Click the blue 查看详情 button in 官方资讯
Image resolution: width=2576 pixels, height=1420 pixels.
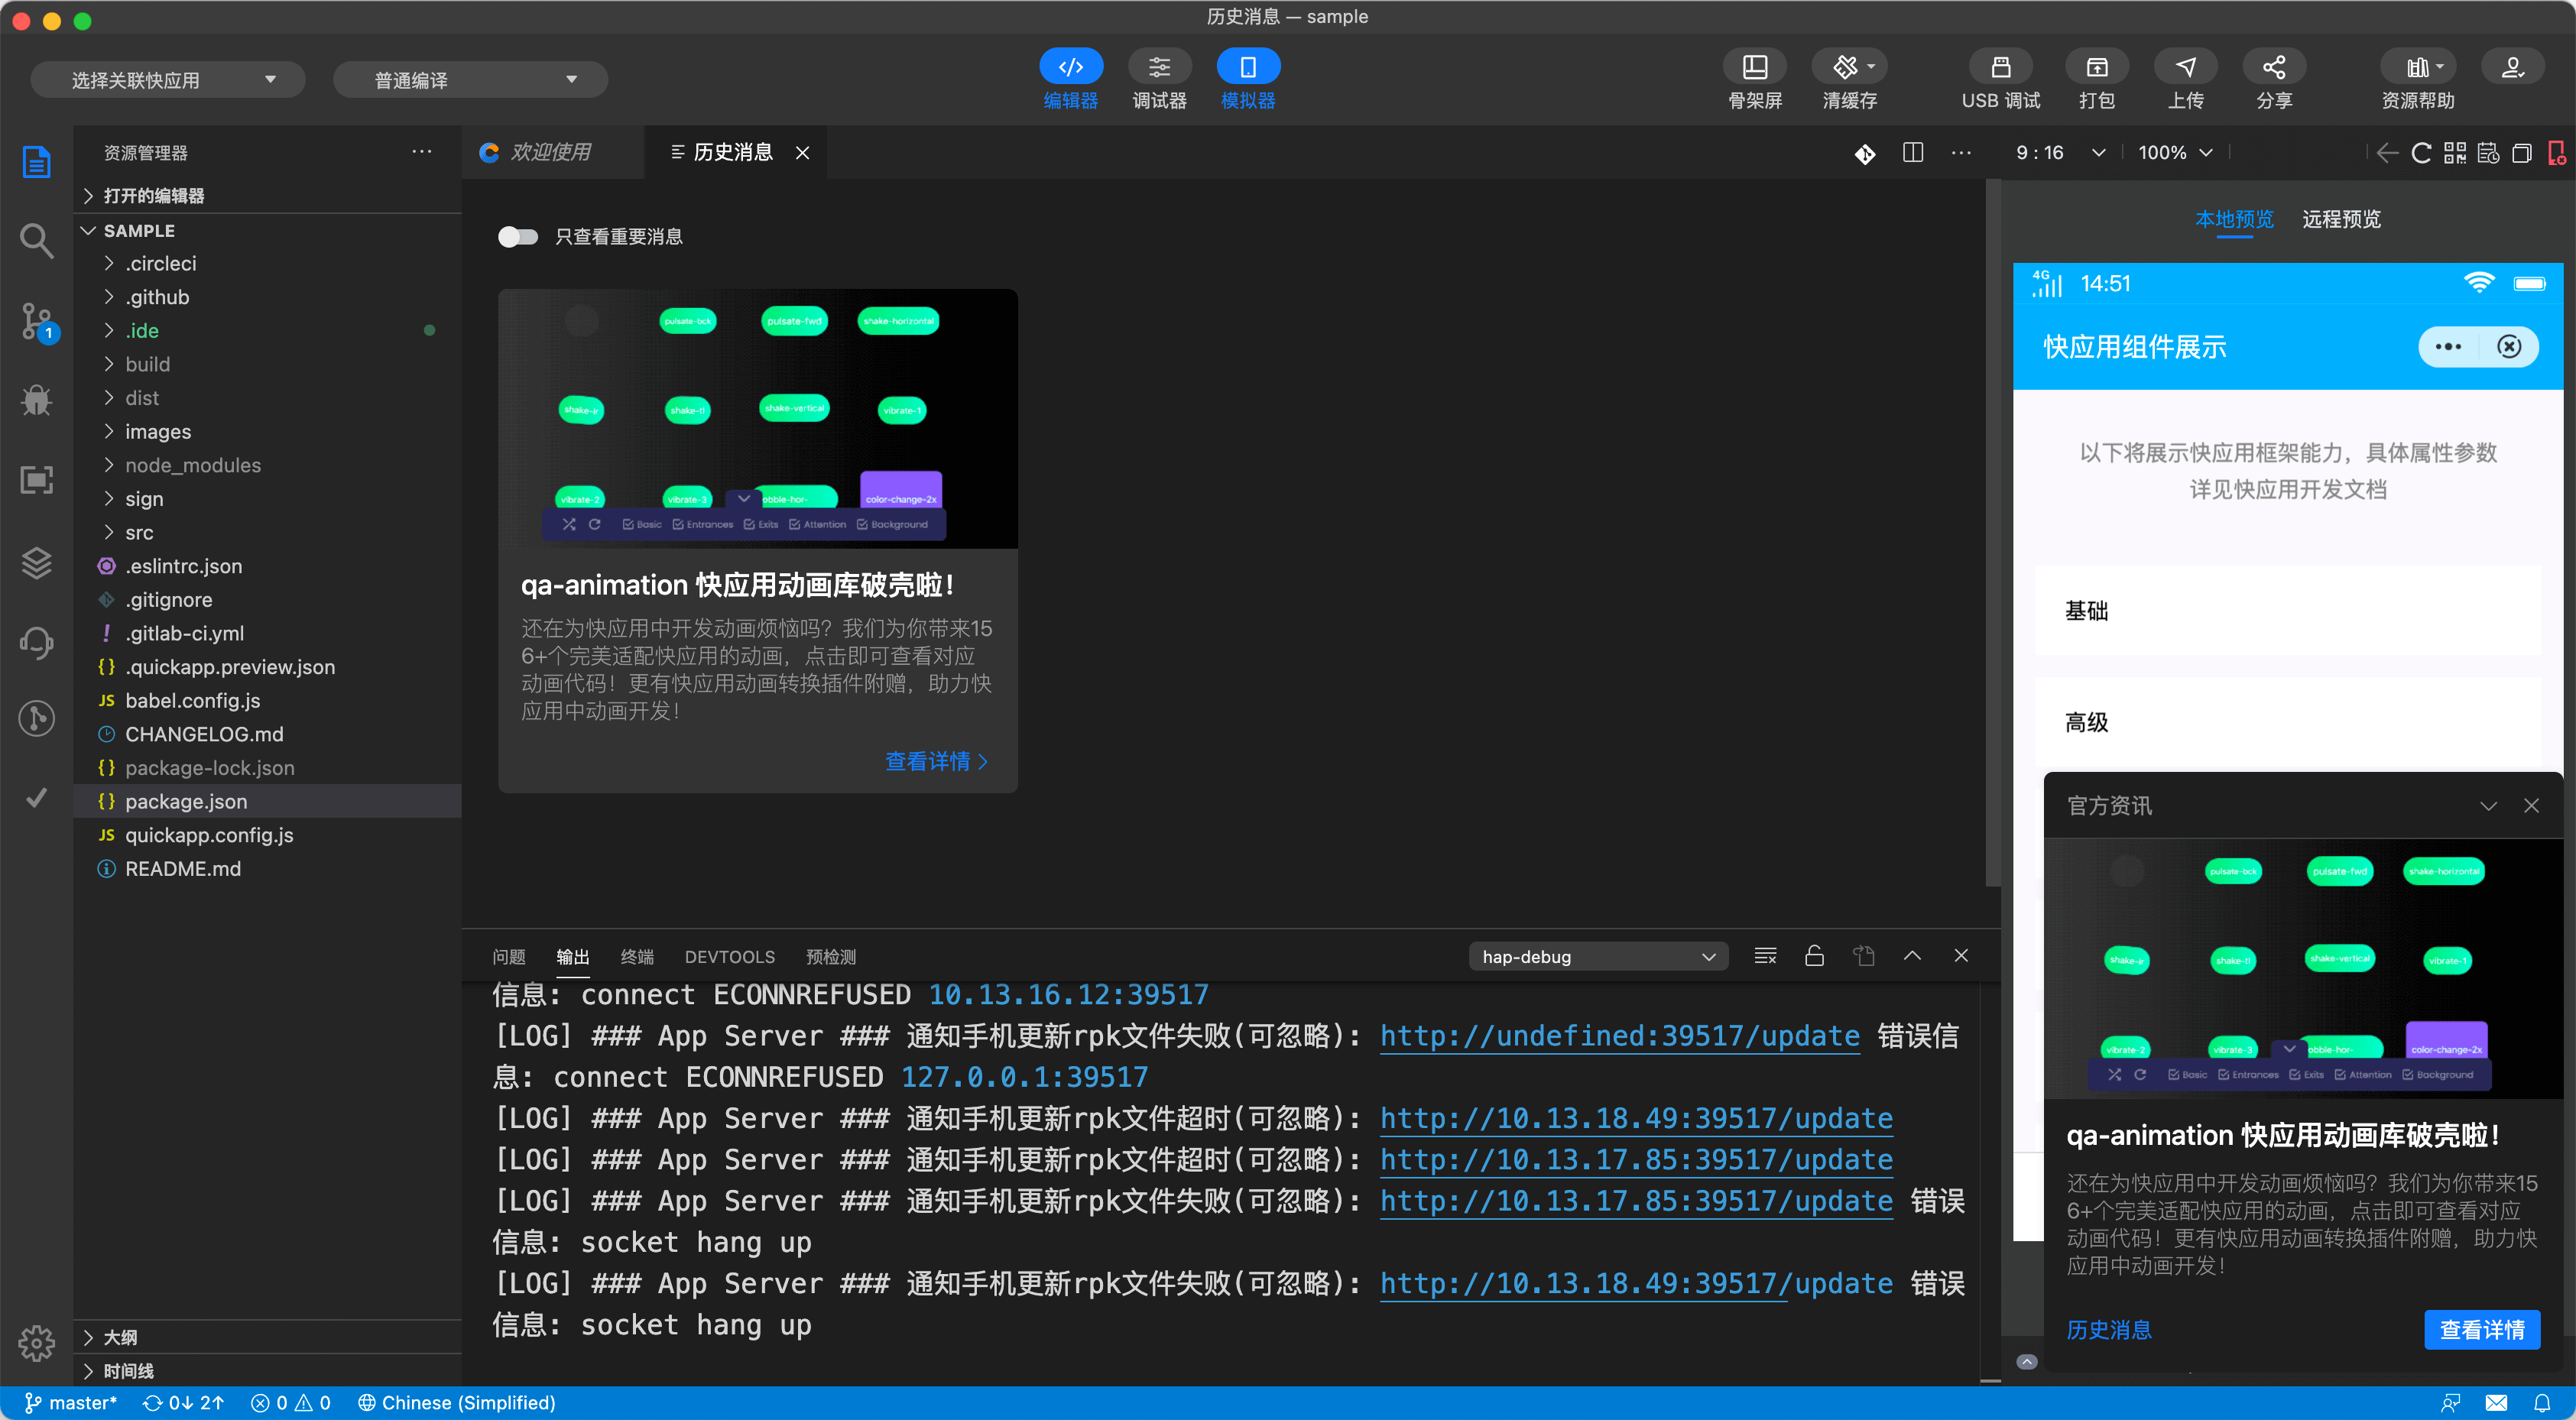click(x=2481, y=1329)
